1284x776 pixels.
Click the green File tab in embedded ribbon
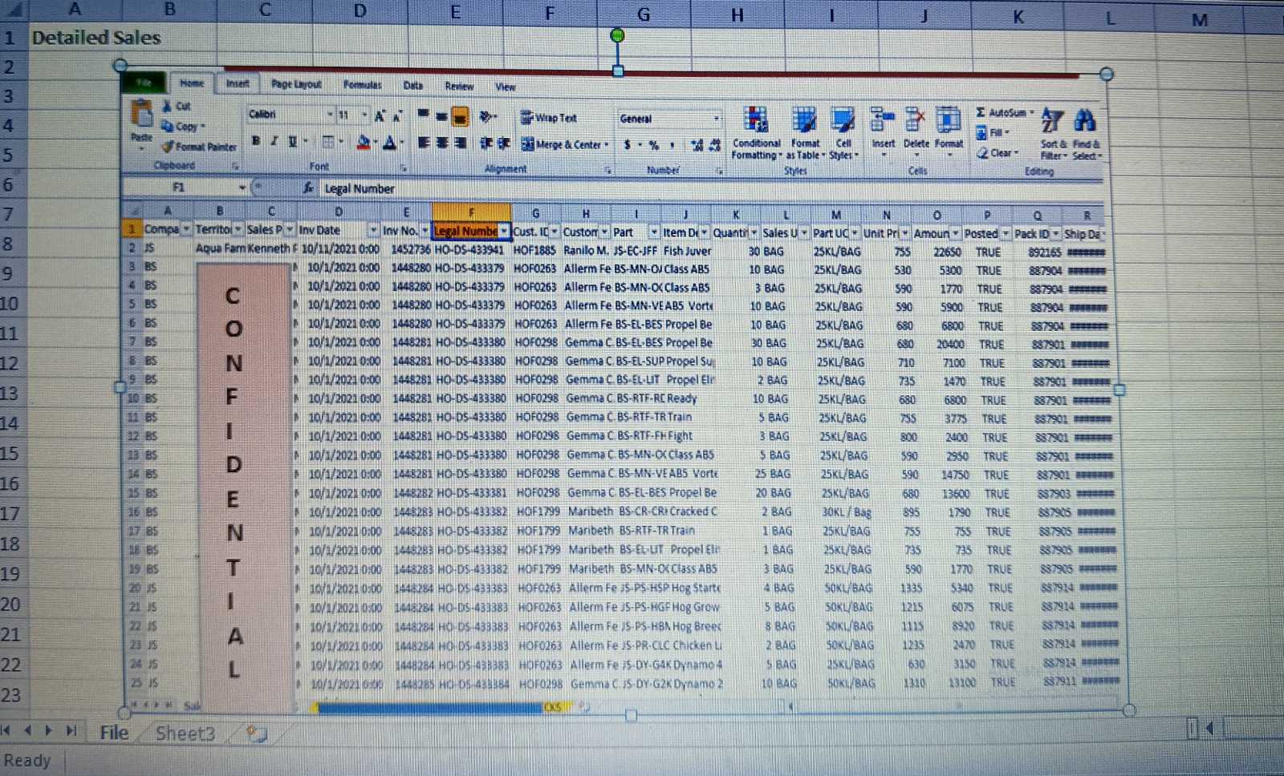[x=144, y=82]
